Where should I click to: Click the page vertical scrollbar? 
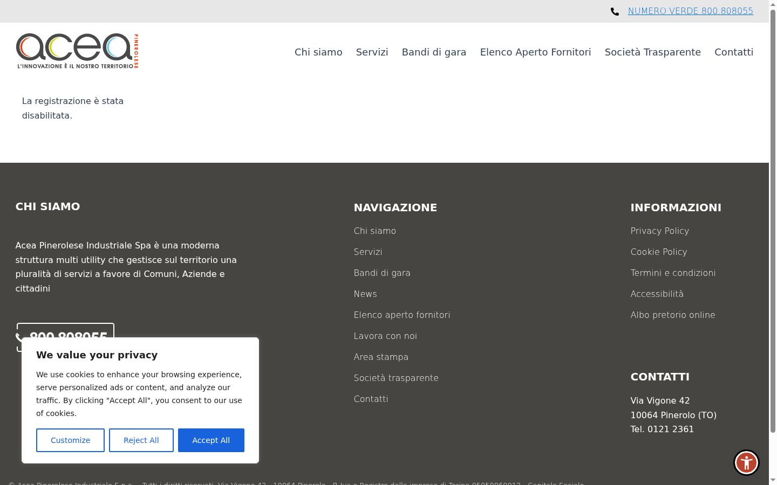coord(773,242)
